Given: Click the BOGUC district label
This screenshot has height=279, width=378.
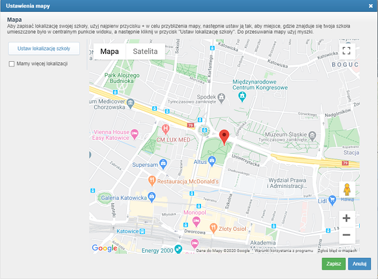Looking at the screenshot, I should (345, 65).
